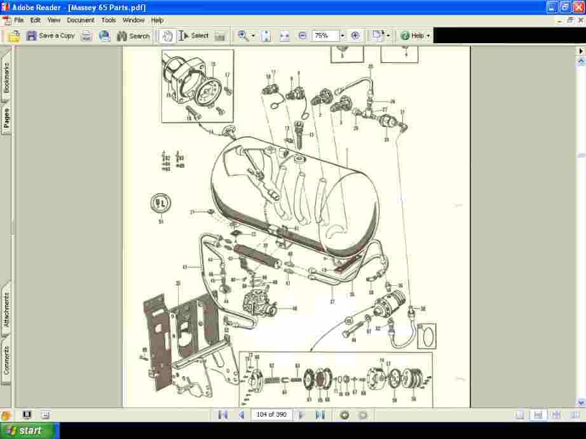Viewport: 586px width, 439px height.
Task: Switch to continuous page layout mode
Action: point(538,414)
